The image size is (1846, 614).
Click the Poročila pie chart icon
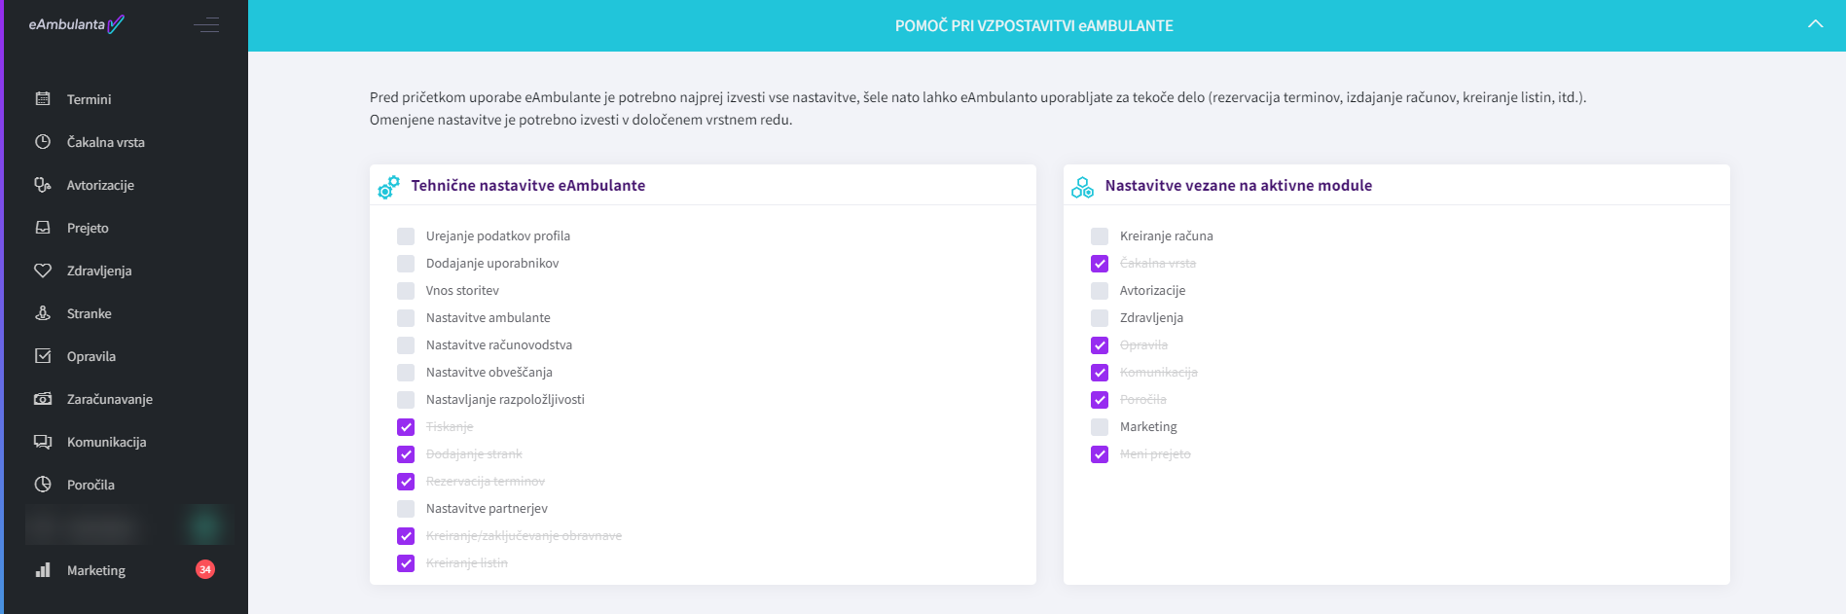pos(43,485)
